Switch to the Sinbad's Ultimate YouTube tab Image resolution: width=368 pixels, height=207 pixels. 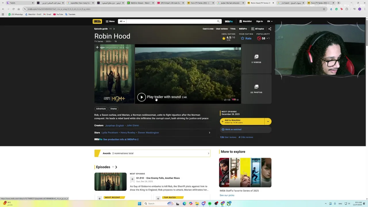click(170, 3)
